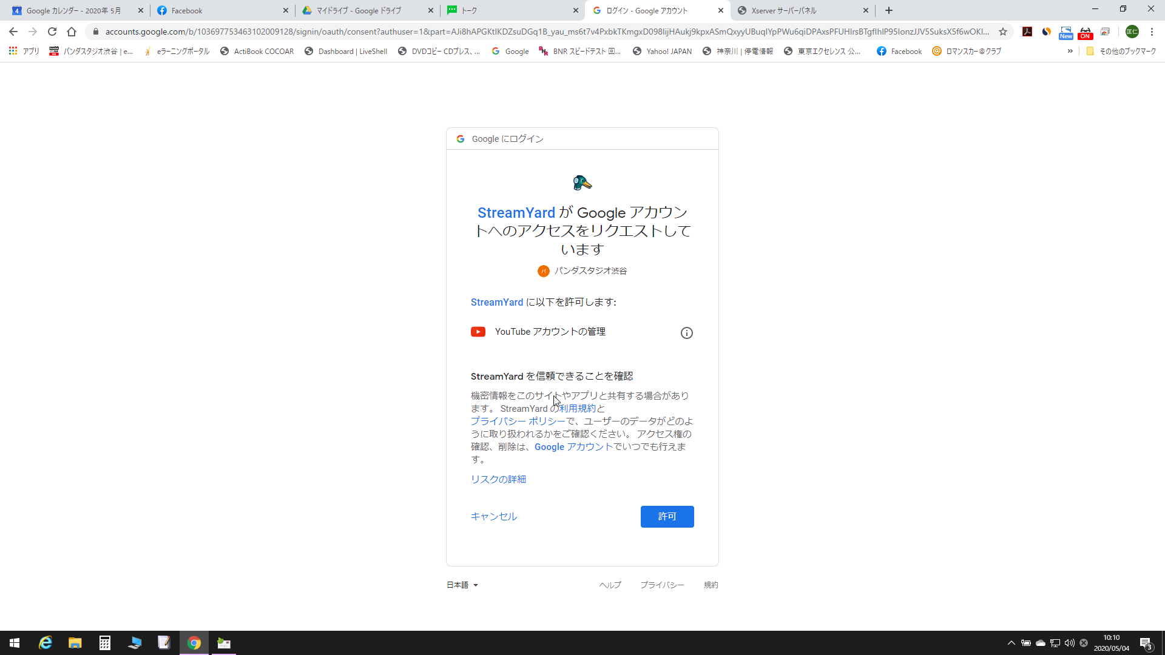Click the extension icon with New badge
This screenshot has height=655, width=1165.
(1066, 32)
